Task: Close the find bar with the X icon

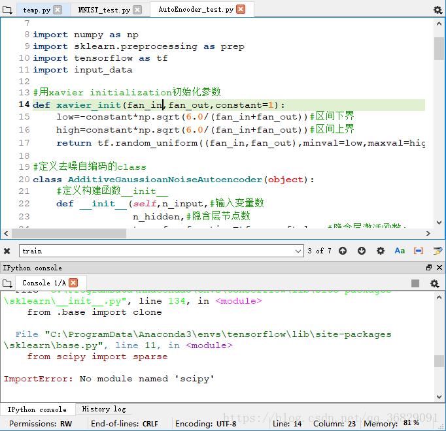Action: [7, 251]
